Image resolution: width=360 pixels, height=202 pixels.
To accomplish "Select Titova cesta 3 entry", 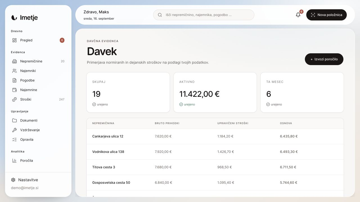I will [215, 167].
